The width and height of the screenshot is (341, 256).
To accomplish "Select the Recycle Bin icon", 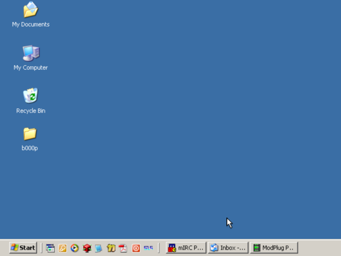I will point(31,95).
